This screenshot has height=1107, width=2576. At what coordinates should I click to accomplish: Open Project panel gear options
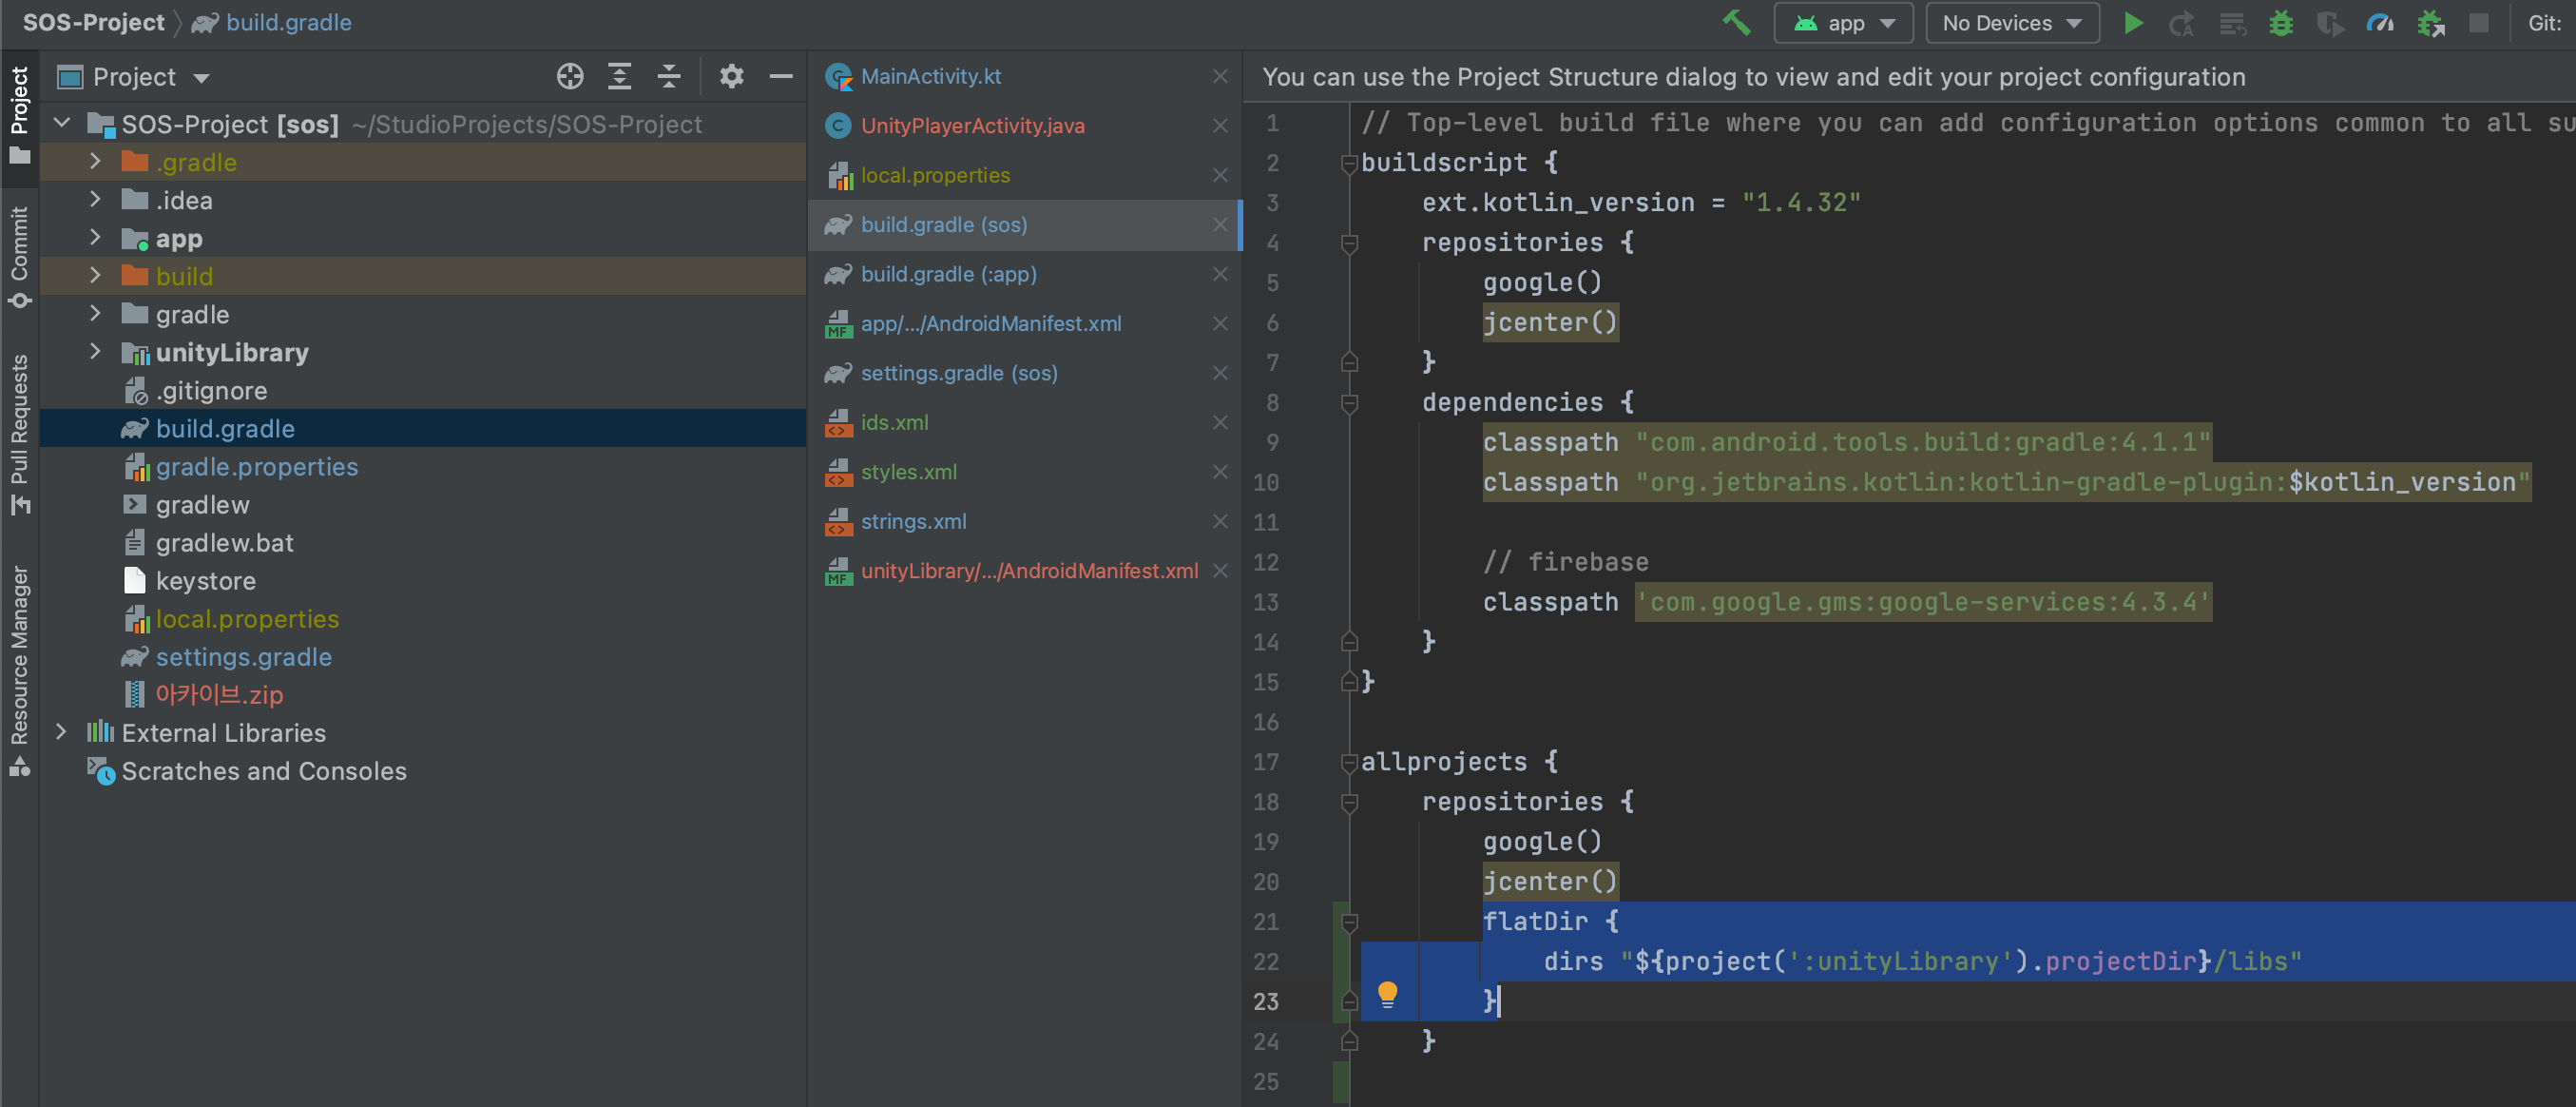click(731, 77)
